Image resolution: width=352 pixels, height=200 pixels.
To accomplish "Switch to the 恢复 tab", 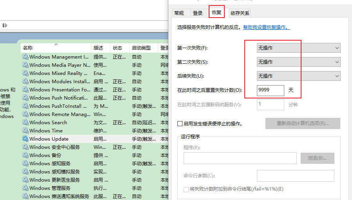I will coord(217,12).
